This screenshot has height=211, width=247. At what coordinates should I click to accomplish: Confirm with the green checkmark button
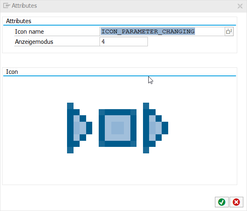coord(222,202)
